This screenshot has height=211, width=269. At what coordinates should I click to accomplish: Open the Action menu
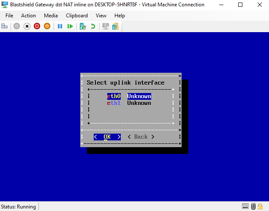pos(28,16)
